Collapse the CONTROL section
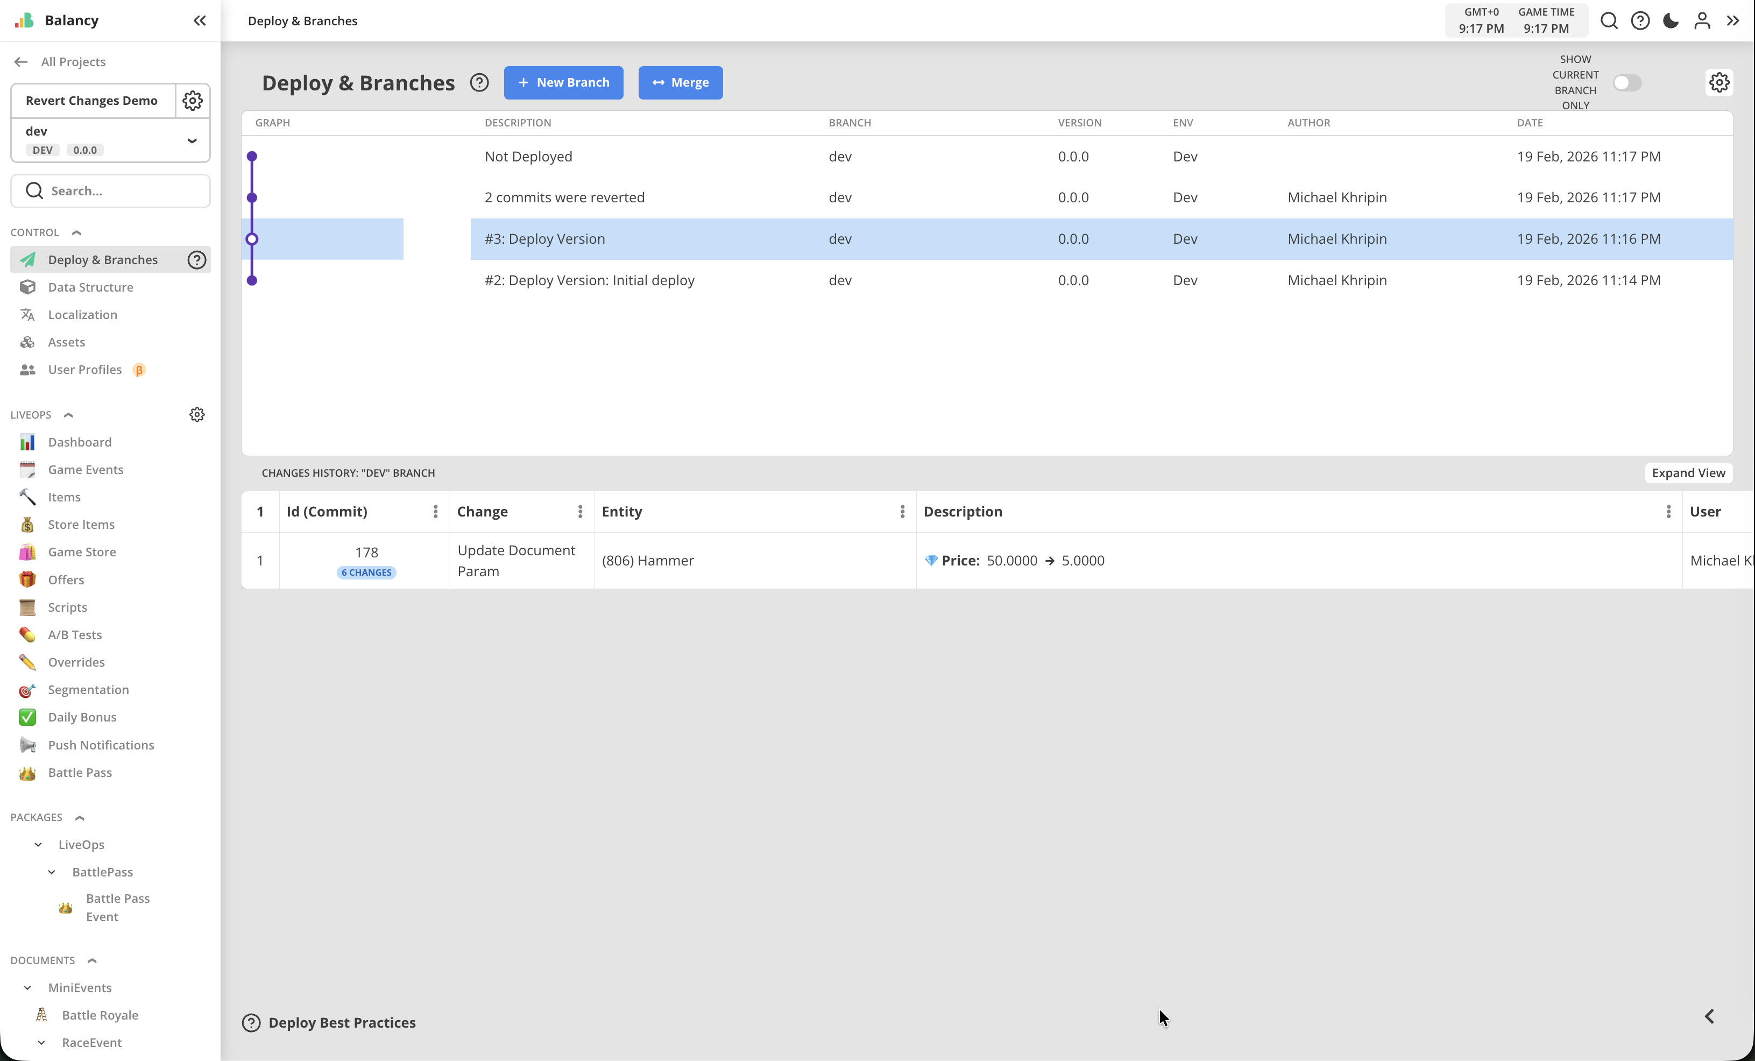The image size is (1755, 1061). 77,233
